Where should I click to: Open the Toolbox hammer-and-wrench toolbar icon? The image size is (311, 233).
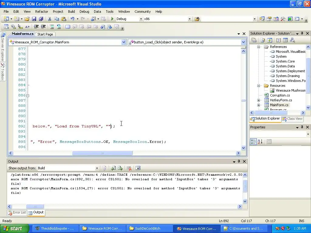click(x=283, y=19)
